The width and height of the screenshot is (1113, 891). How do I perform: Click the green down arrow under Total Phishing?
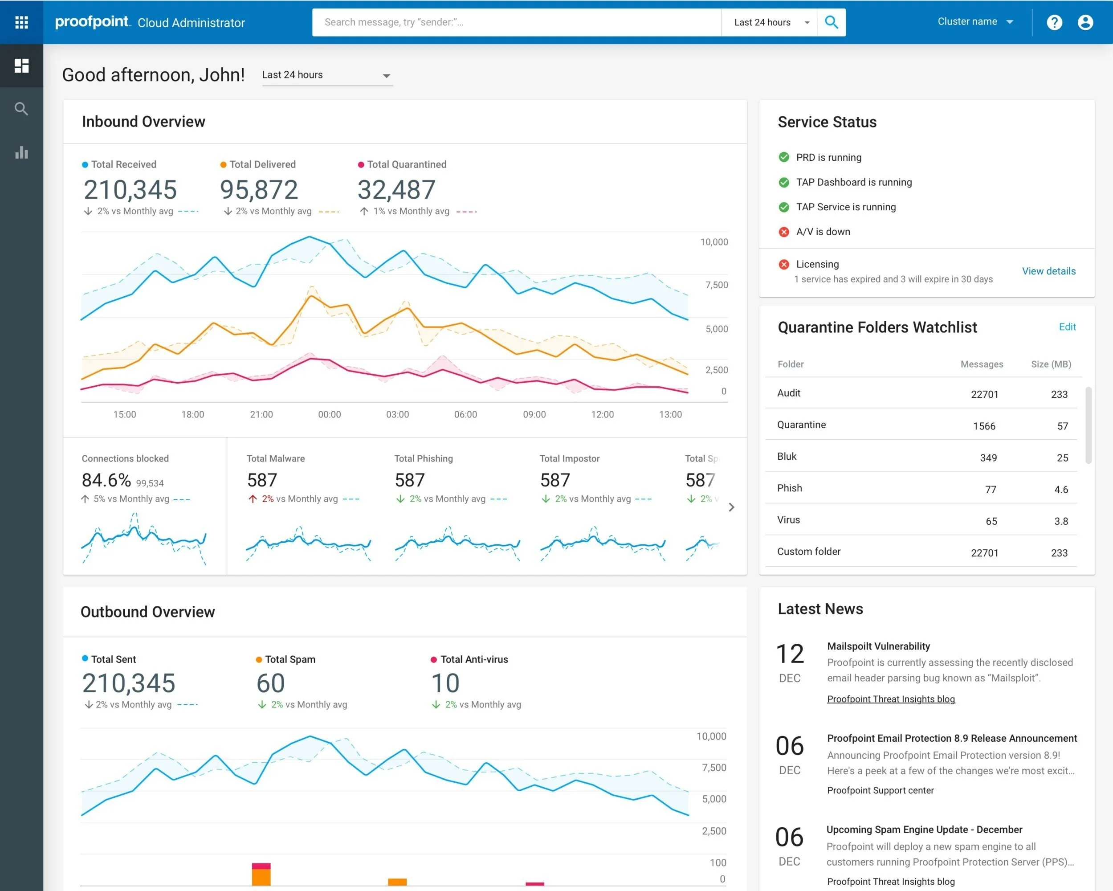coord(400,499)
